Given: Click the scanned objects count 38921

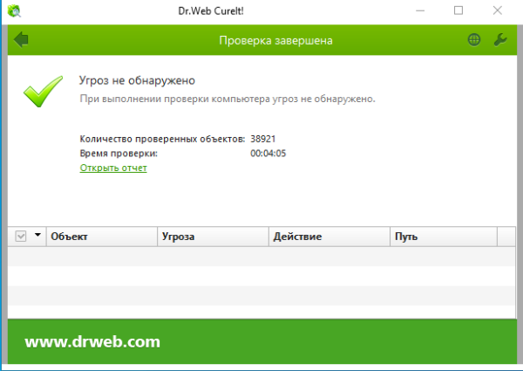Looking at the screenshot, I should point(263,139).
